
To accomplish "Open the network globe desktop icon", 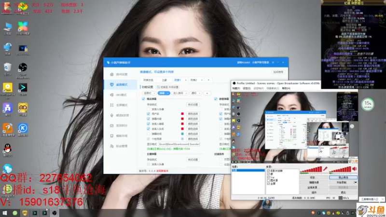I will (7, 49).
